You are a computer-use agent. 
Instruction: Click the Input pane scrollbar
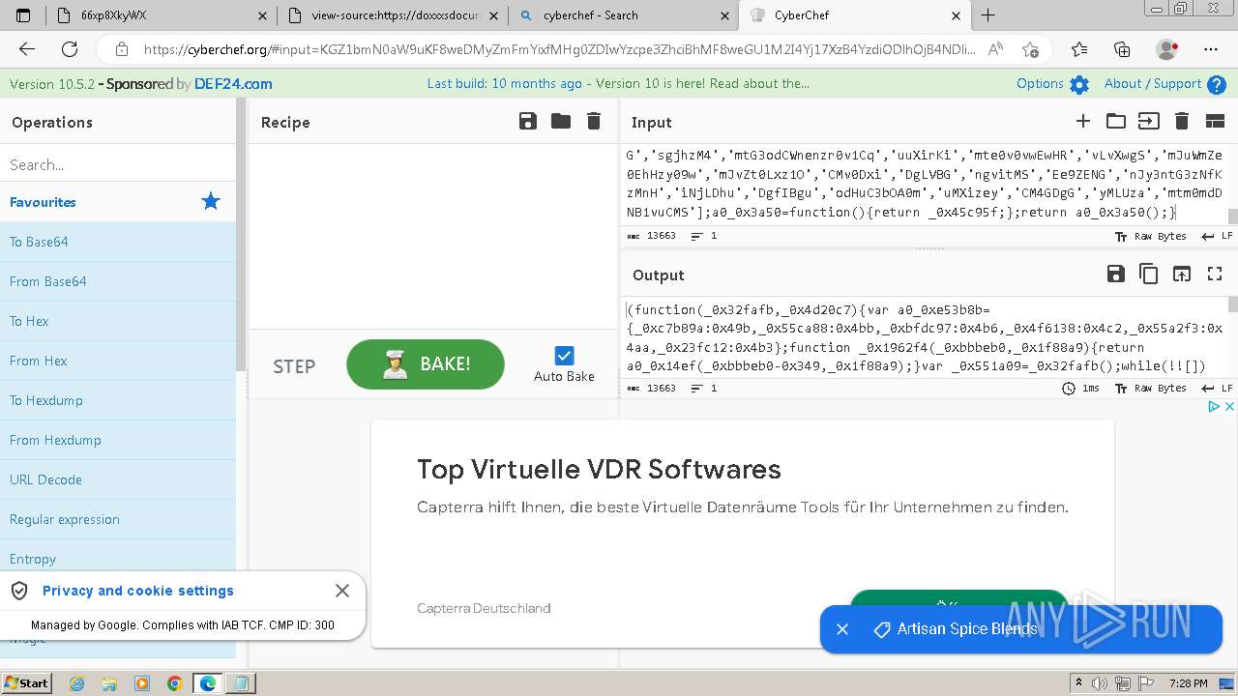click(1232, 184)
